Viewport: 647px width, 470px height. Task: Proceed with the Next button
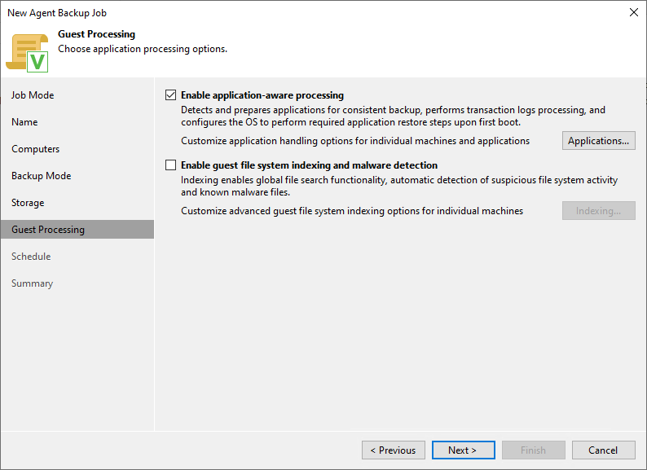462,450
